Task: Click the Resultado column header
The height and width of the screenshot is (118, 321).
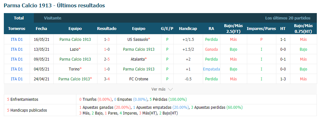Action: point(107,29)
